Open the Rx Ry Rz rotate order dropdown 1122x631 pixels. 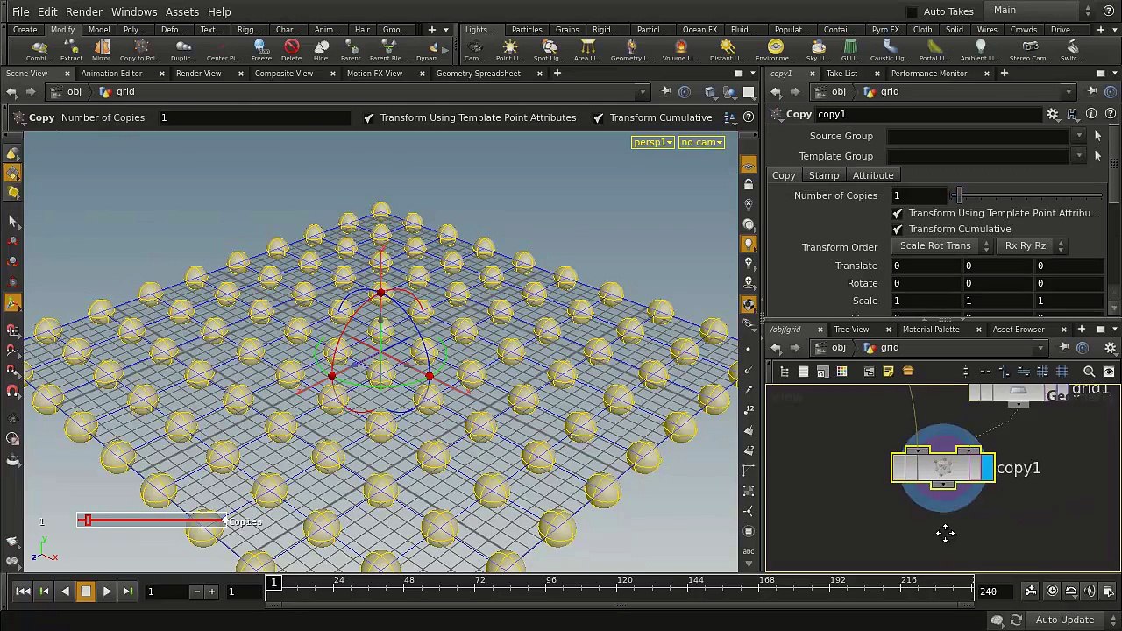1031,246
